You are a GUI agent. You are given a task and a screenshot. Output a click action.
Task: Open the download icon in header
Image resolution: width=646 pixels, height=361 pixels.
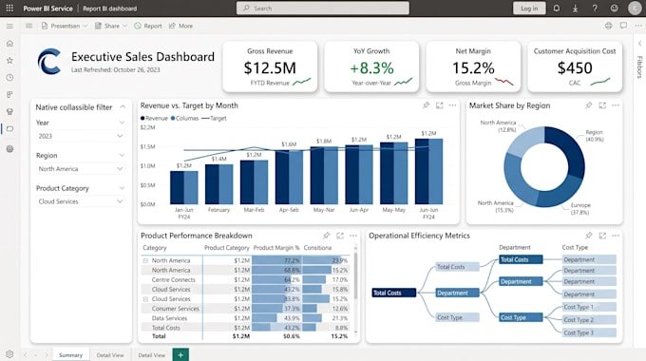point(575,8)
